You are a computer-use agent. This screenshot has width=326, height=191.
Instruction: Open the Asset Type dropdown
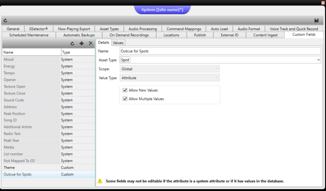318,60
